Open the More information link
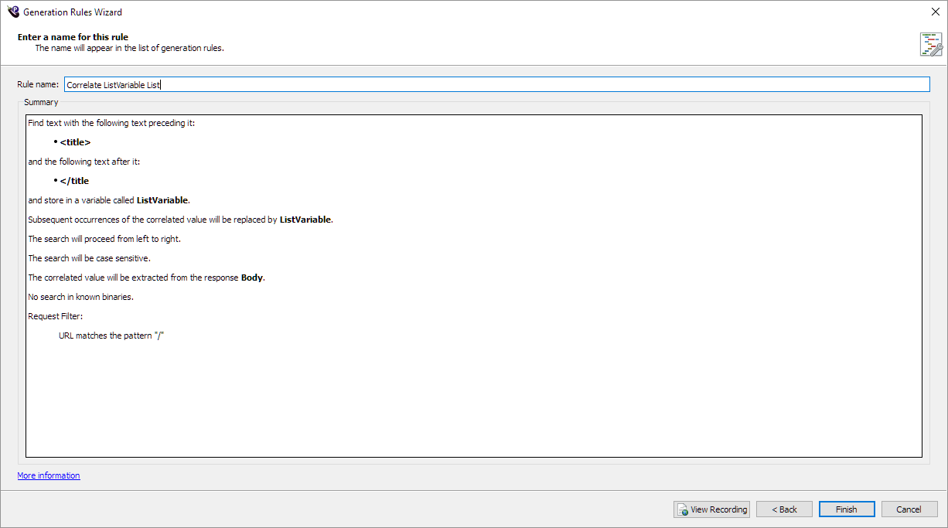This screenshot has height=528, width=948. (49, 475)
